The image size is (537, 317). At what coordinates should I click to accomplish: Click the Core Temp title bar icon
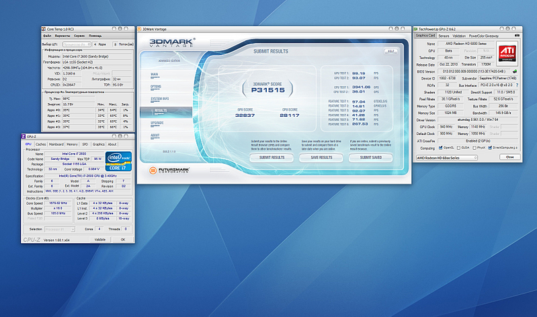coord(44,29)
